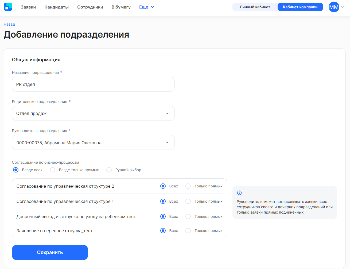Click the Название подразделения input field

pyautogui.click(x=93, y=84)
